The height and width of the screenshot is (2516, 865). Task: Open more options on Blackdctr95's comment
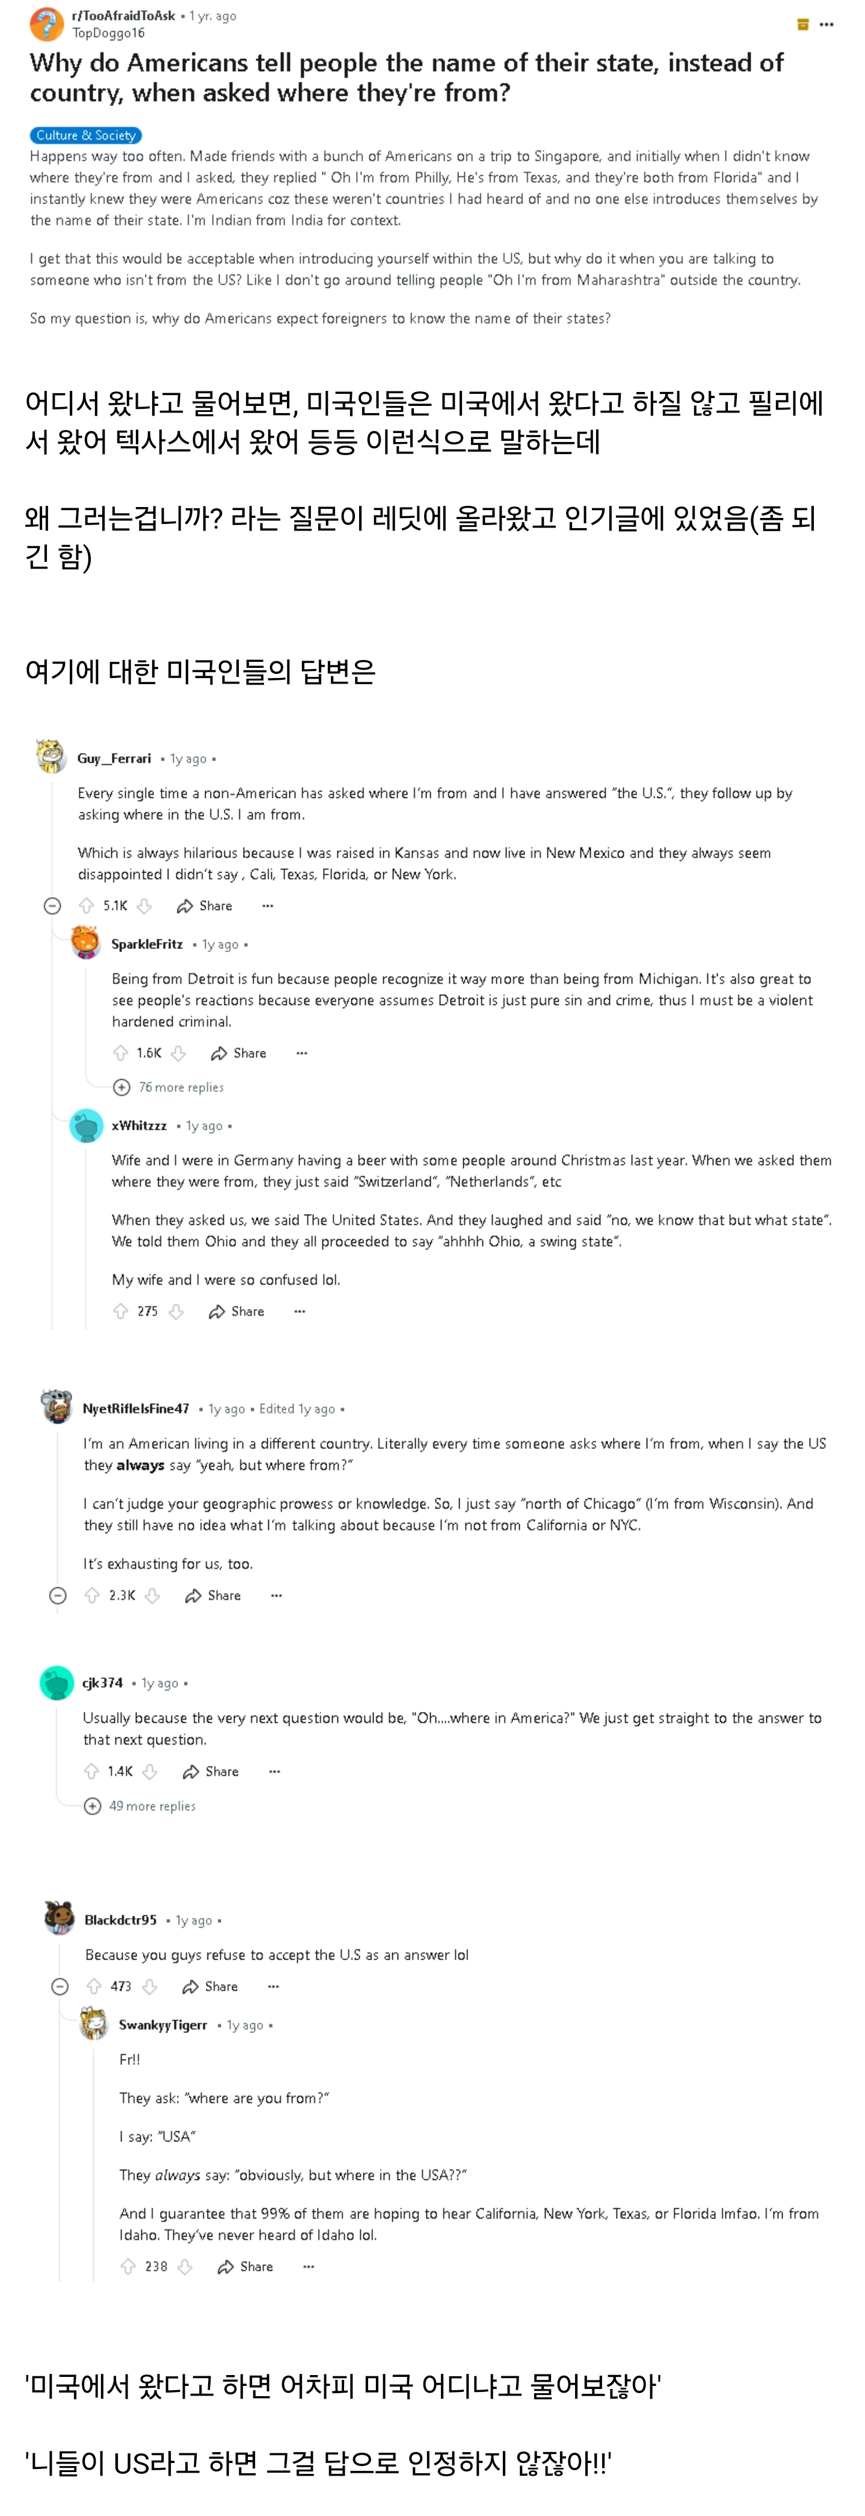click(273, 1985)
